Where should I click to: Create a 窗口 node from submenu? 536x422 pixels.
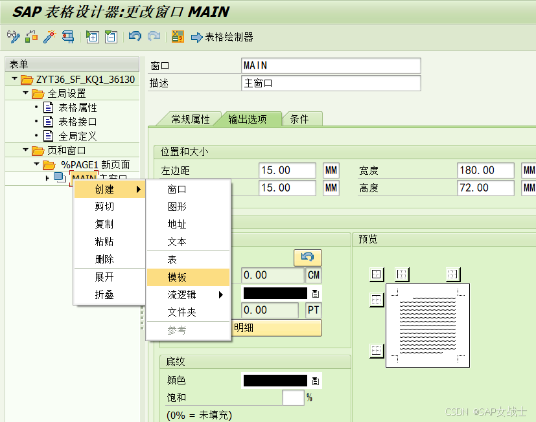188,189
